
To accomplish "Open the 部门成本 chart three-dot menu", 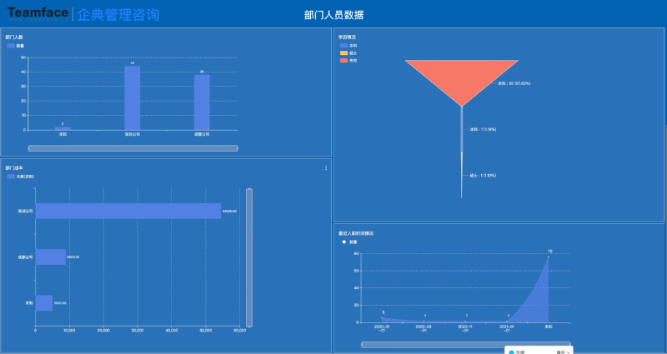I will pos(326,168).
